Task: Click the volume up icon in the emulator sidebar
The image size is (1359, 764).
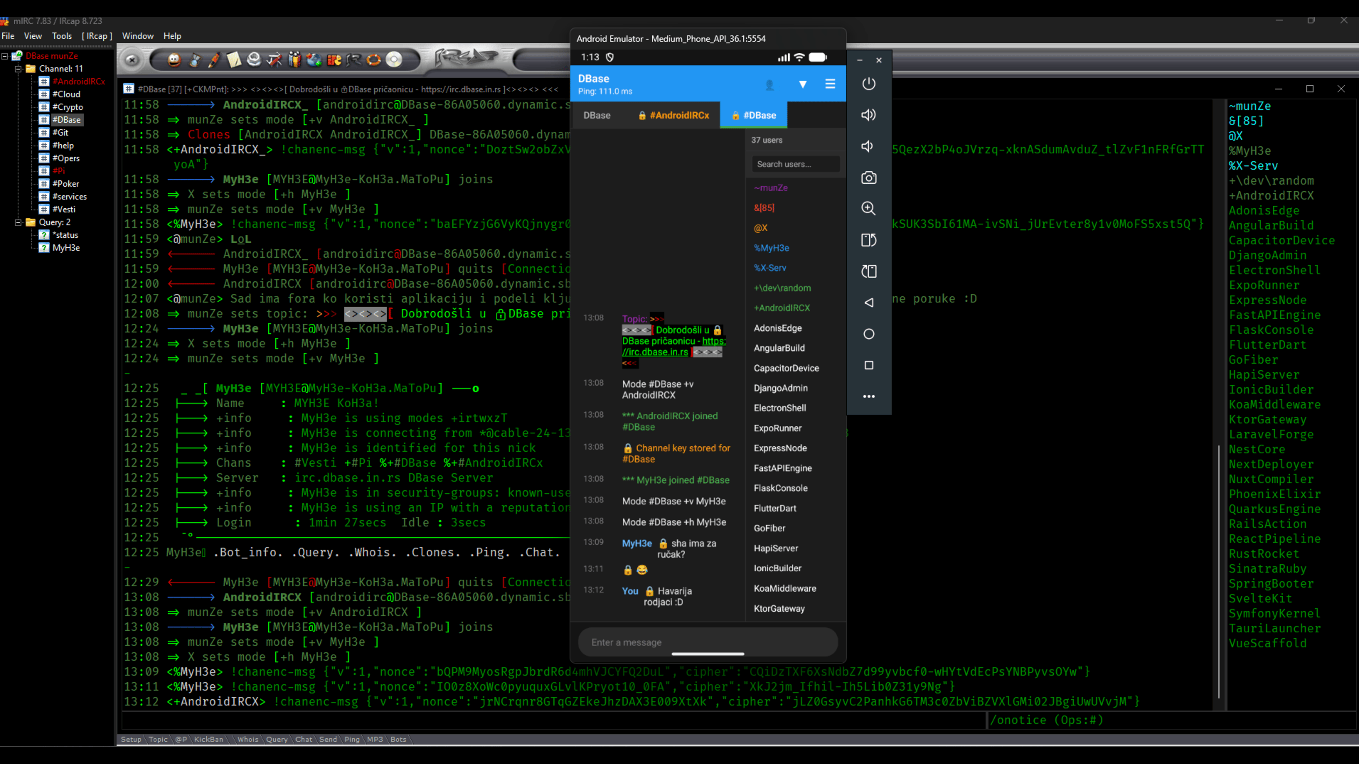Action: (x=868, y=115)
